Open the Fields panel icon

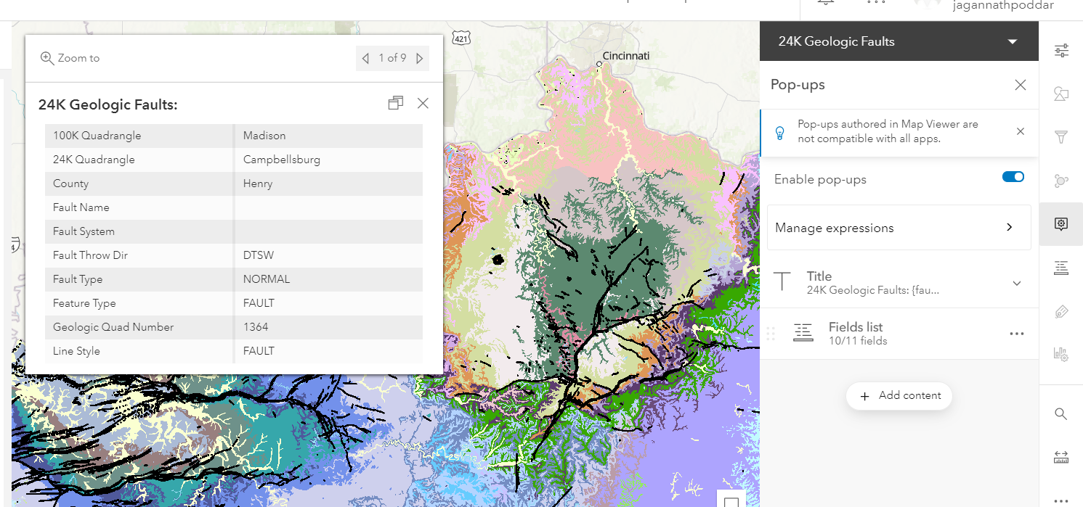point(1061,268)
